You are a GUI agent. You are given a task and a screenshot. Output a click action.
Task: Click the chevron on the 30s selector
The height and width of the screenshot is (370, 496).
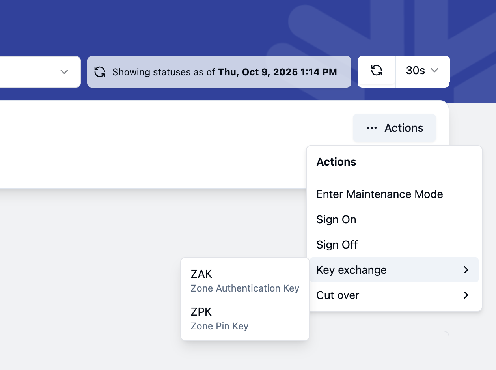click(434, 71)
